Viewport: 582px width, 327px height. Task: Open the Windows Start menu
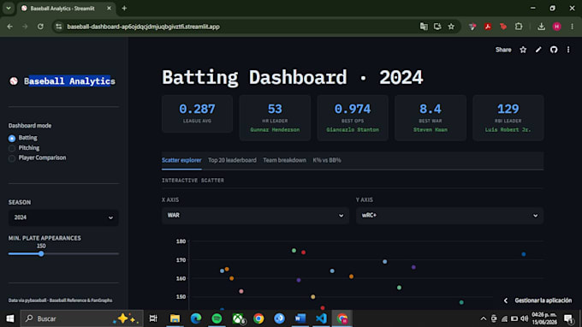[x=10, y=318]
